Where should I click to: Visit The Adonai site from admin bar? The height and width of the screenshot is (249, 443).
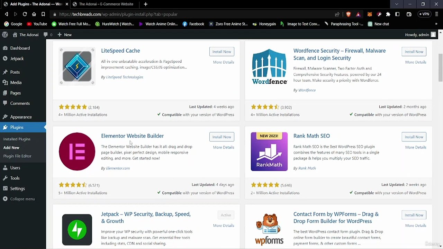click(26, 35)
